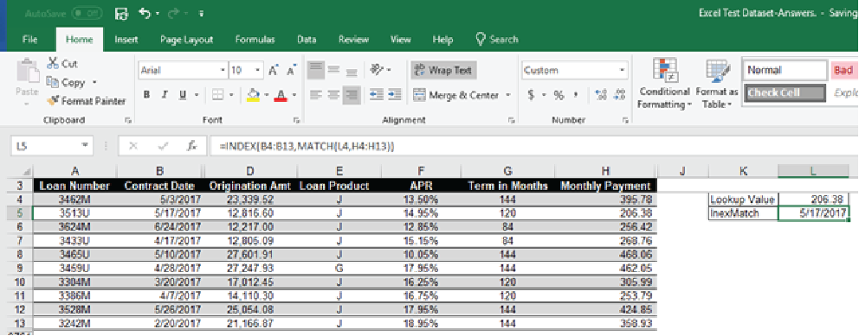Click Middle Align icon
The width and height of the screenshot is (859, 336).
333,70
